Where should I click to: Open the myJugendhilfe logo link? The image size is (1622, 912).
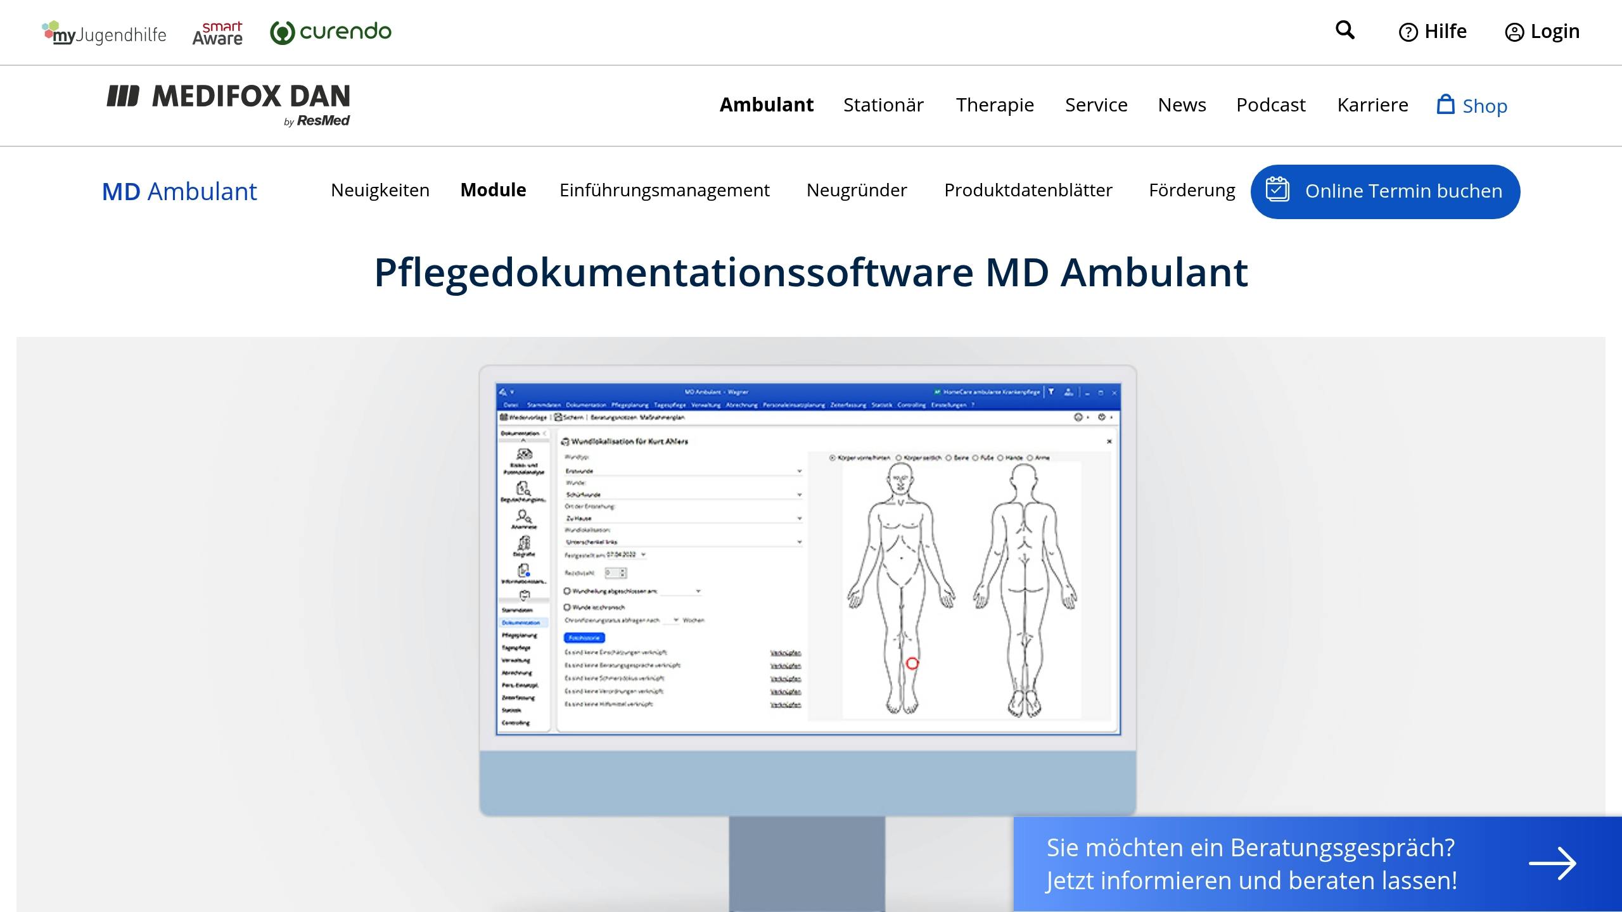pos(104,32)
